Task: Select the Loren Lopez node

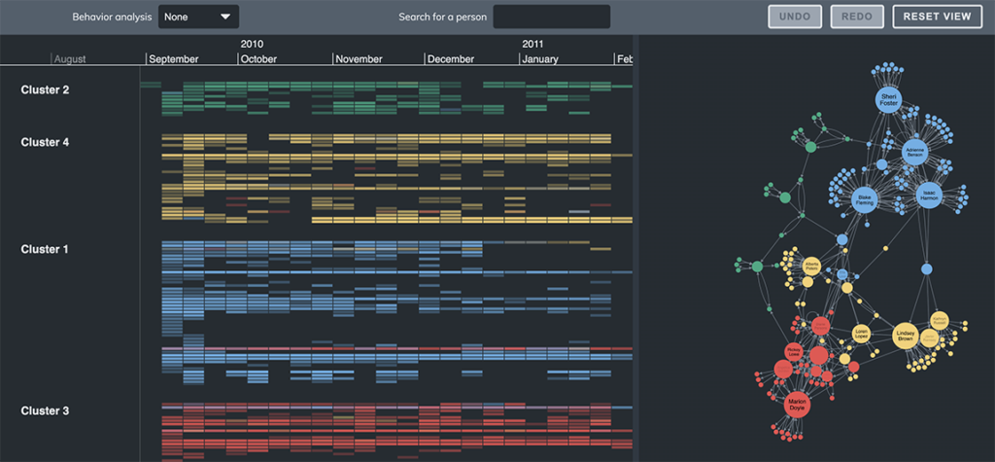Action: coord(860,333)
